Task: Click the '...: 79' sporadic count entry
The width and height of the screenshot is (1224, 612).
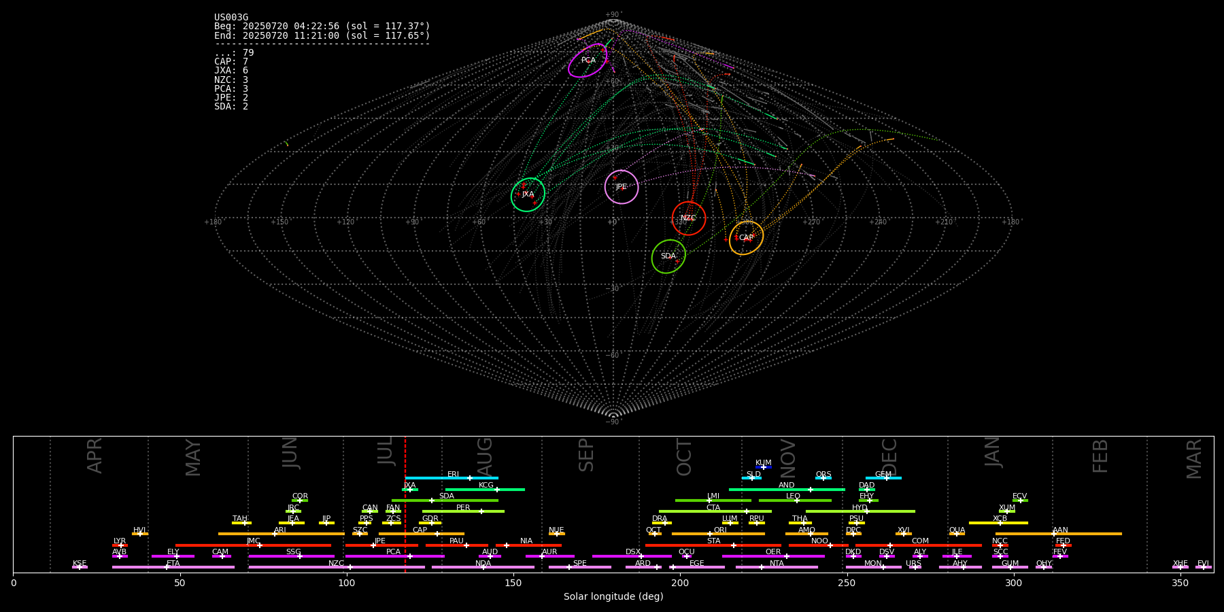Action: pyautogui.click(x=234, y=53)
